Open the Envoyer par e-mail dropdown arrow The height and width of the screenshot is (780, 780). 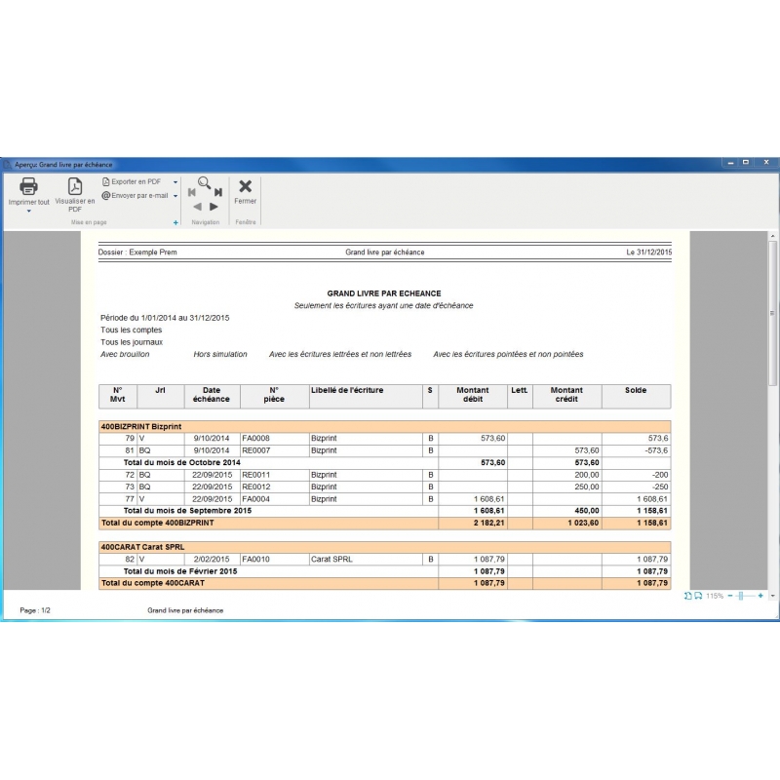(175, 196)
